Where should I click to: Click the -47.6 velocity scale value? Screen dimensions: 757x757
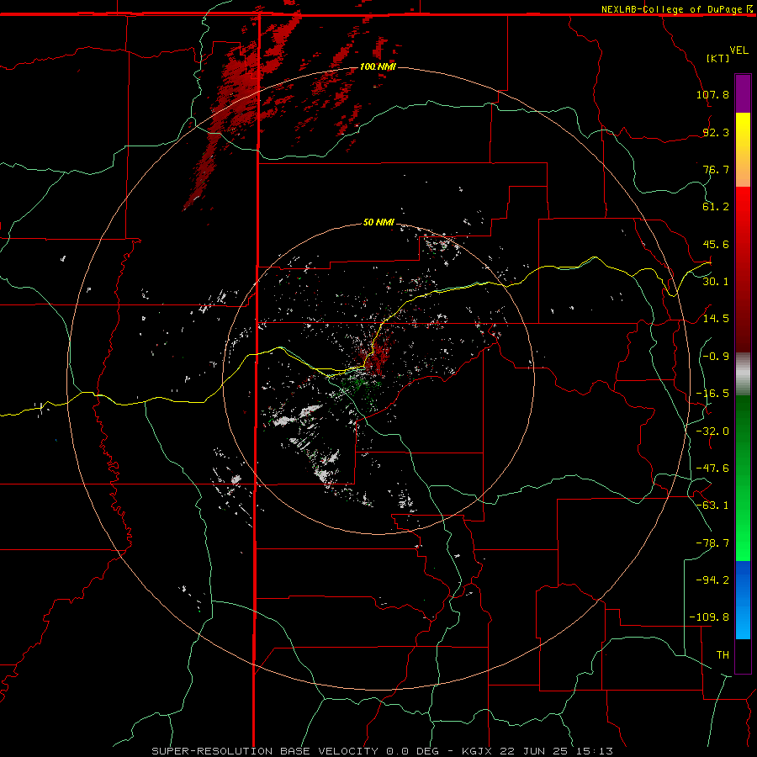point(712,468)
